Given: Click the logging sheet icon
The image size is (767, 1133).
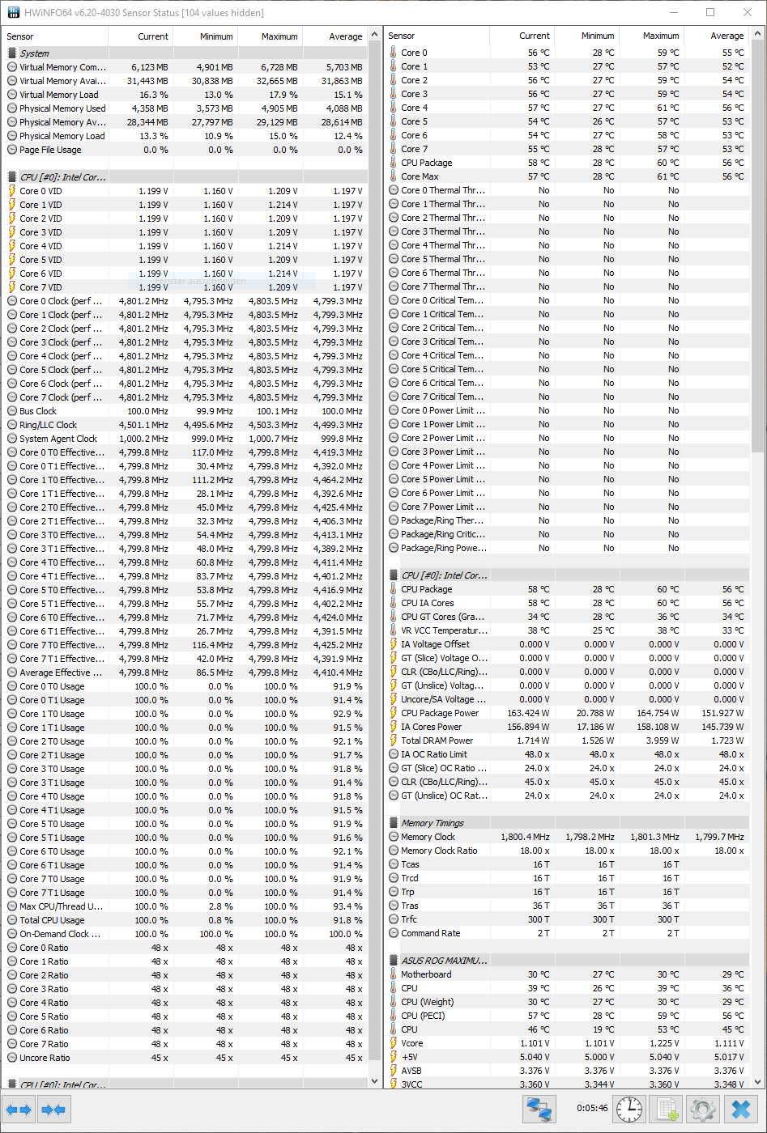Looking at the screenshot, I should click(667, 1110).
